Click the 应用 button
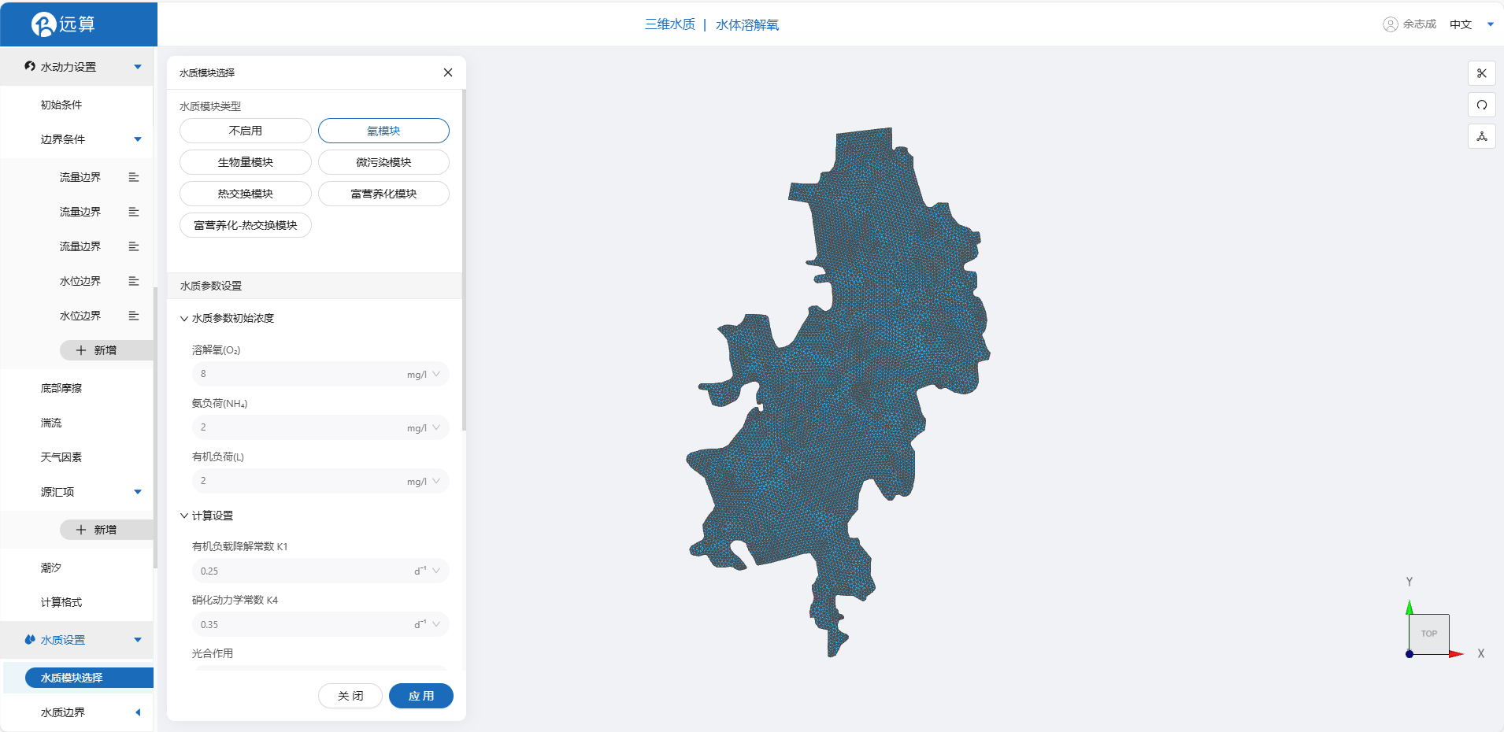This screenshot has height=732, width=1504. (421, 696)
